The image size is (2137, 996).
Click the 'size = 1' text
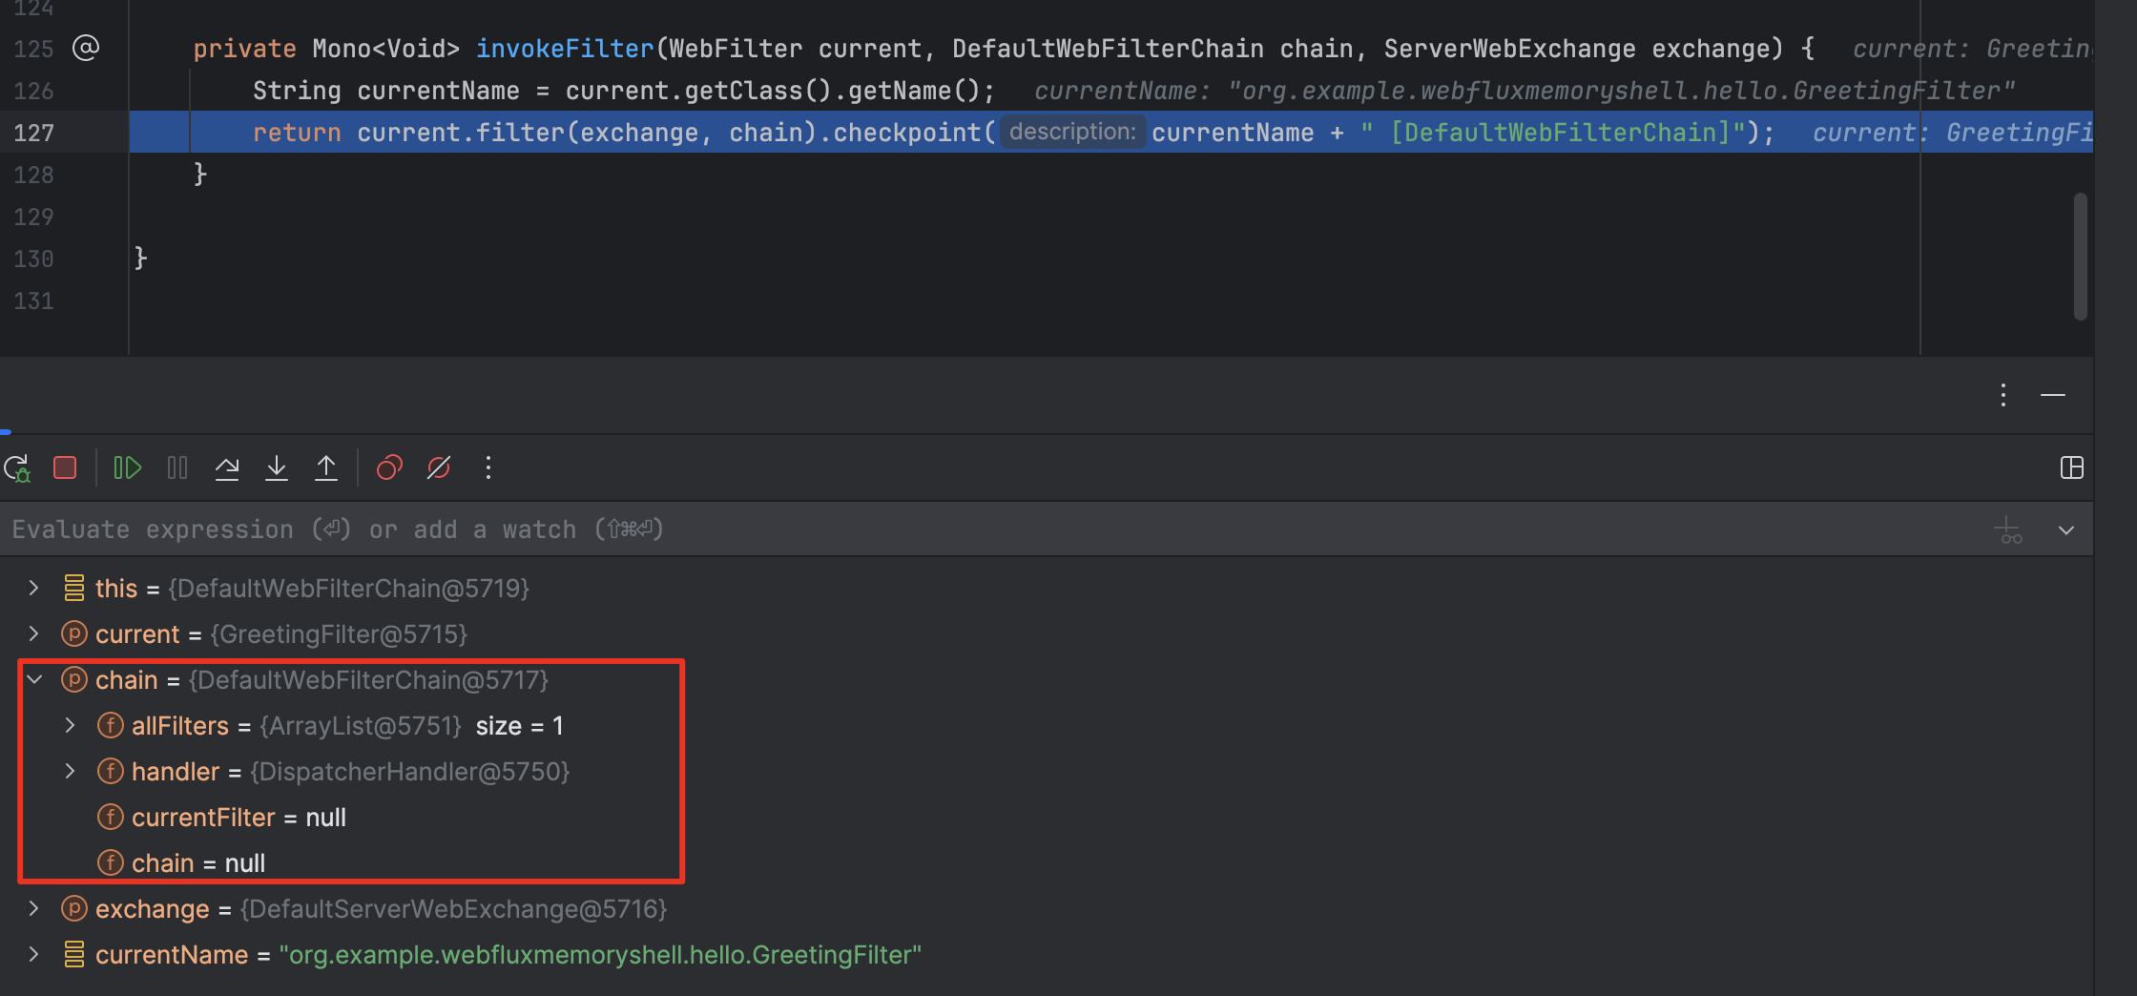click(x=520, y=726)
